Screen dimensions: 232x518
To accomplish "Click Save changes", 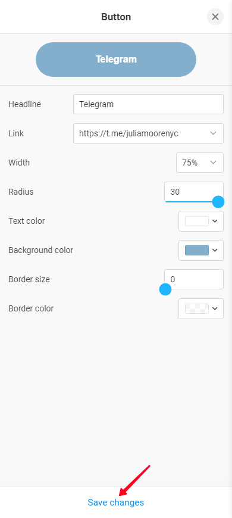I will [116, 503].
